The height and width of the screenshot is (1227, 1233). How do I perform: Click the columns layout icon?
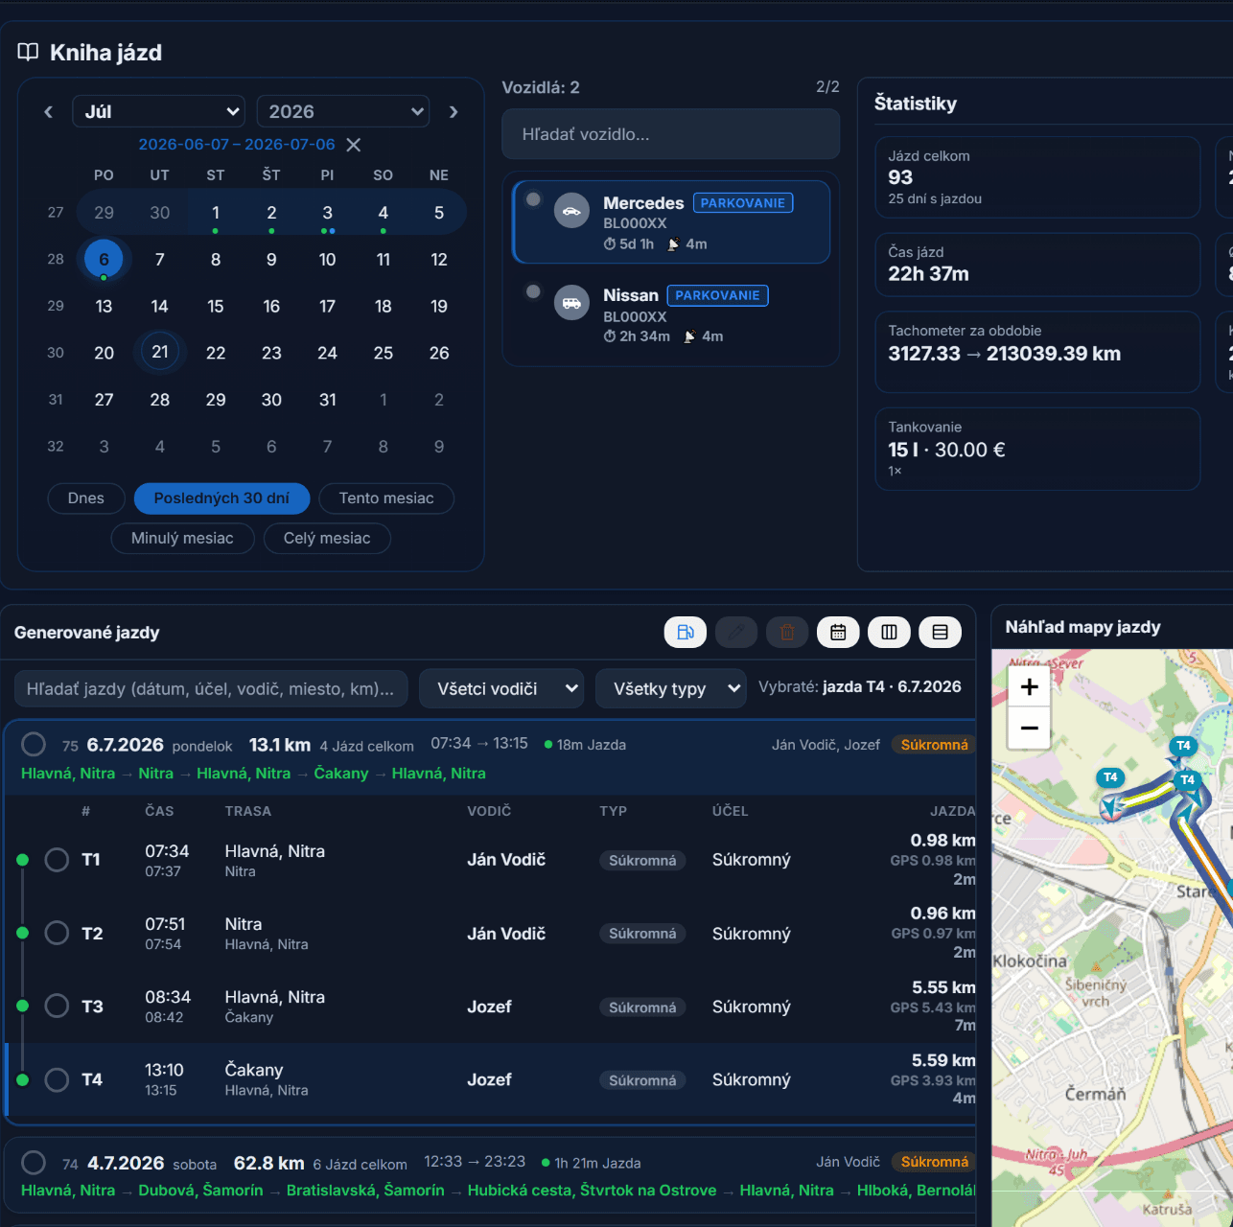(889, 632)
